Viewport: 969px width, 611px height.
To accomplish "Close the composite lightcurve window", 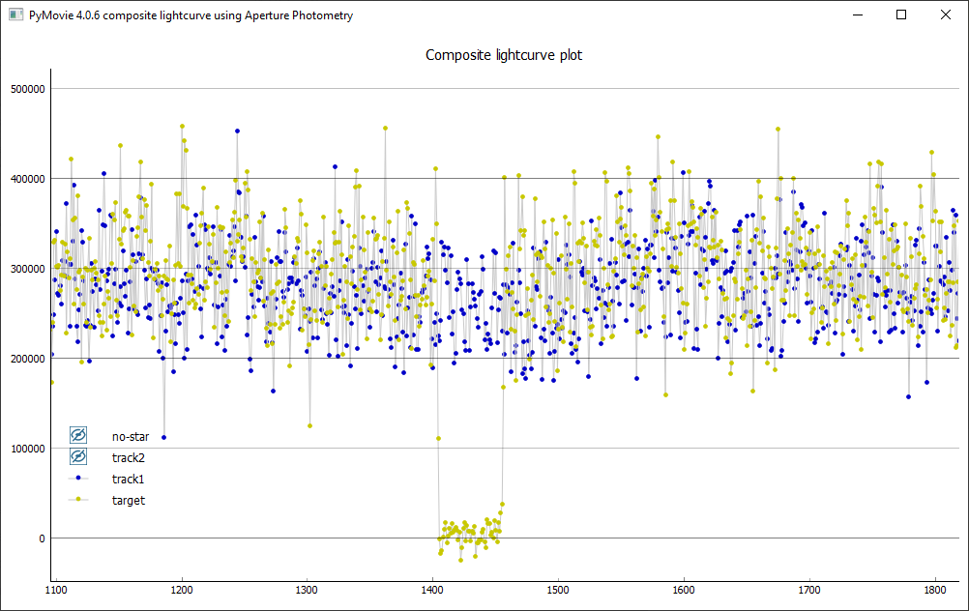I will pyautogui.click(x=946, y=15).
